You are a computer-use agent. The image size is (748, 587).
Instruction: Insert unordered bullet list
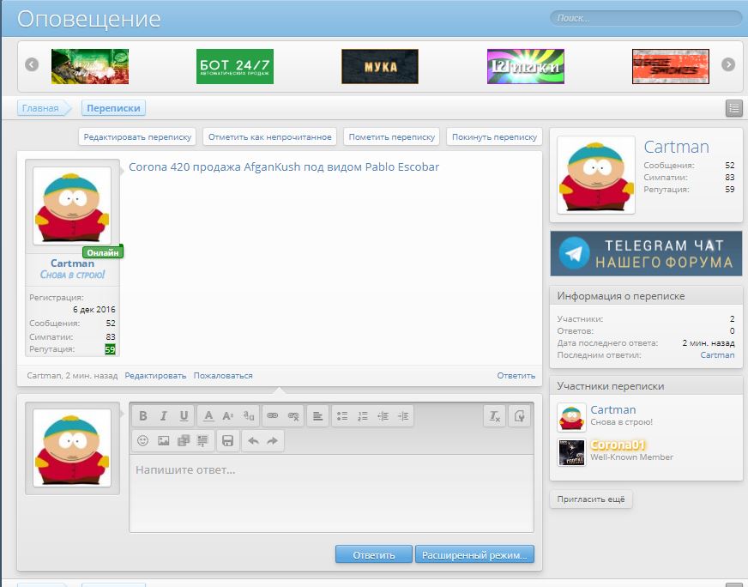(x=342, y=416)
